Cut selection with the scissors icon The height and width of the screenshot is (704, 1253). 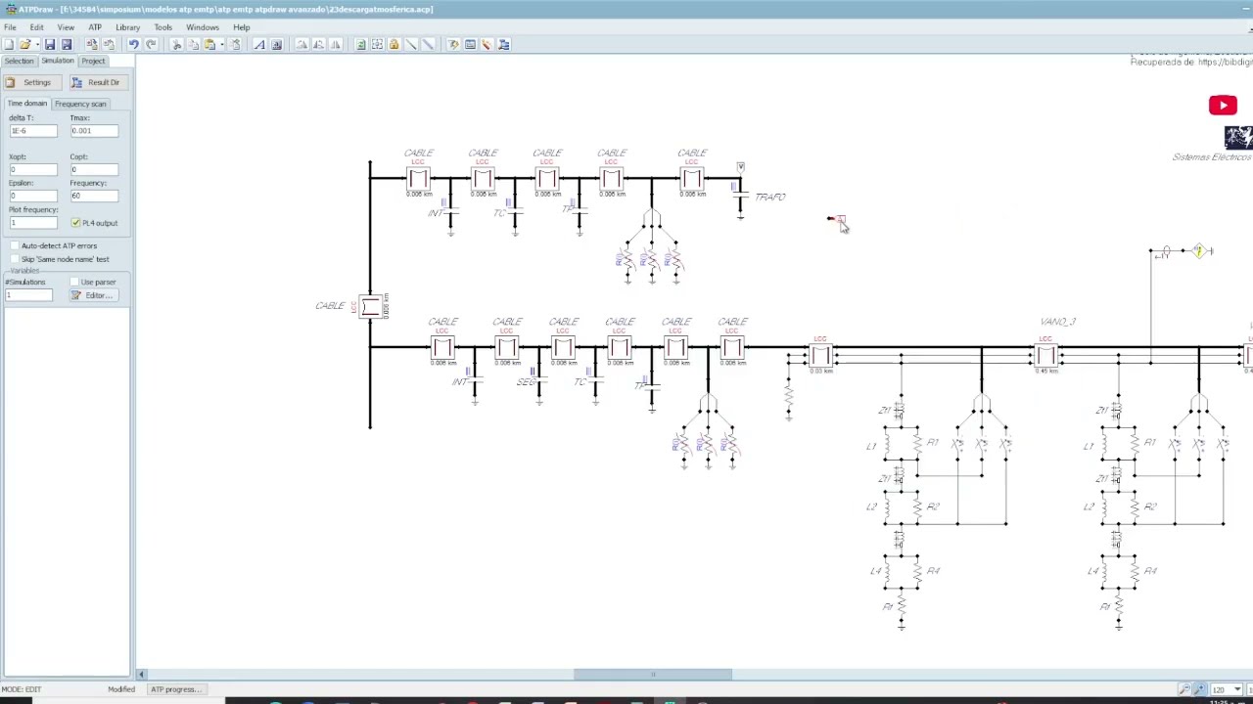177,44
